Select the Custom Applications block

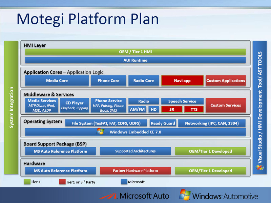tap(226, 81)
